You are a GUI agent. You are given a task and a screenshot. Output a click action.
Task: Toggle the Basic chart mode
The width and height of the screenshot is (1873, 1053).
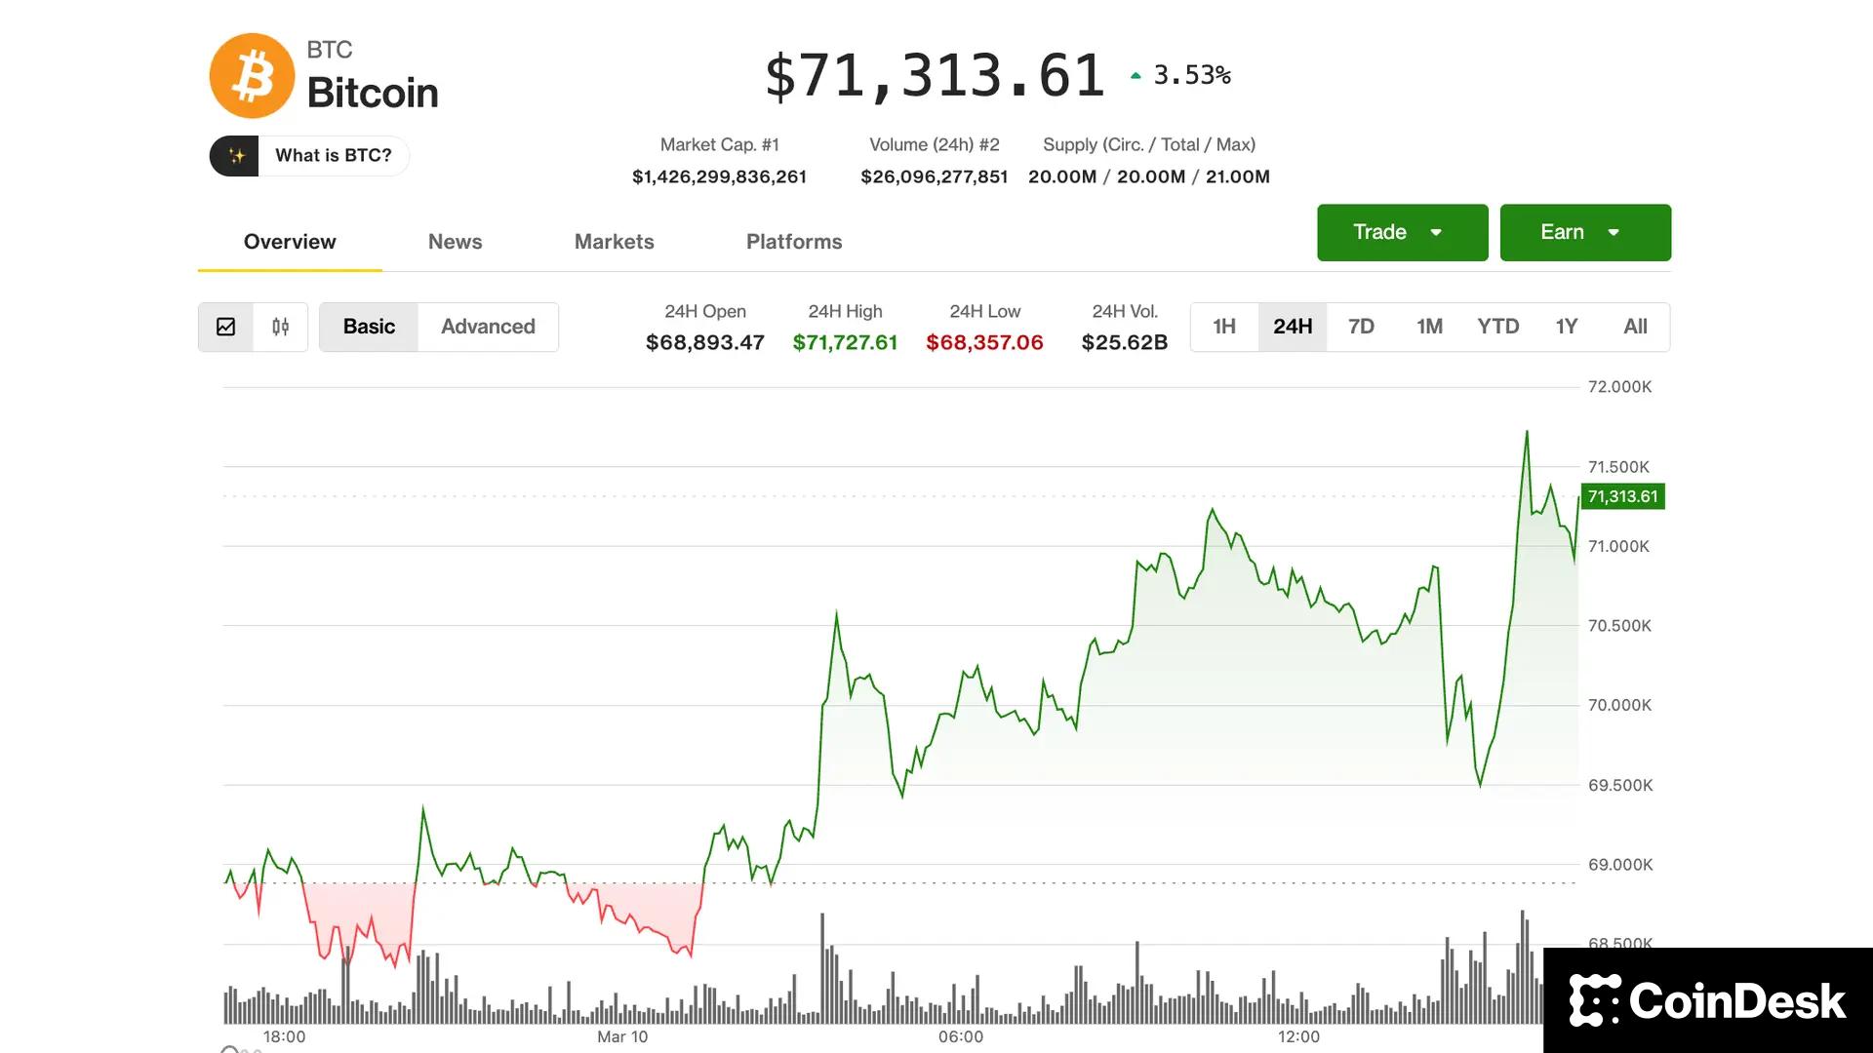point(369,327)
